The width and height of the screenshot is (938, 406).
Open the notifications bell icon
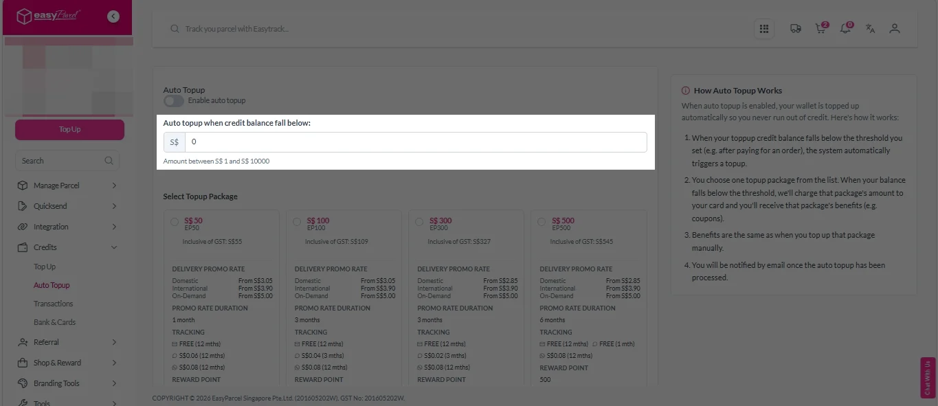845,29
